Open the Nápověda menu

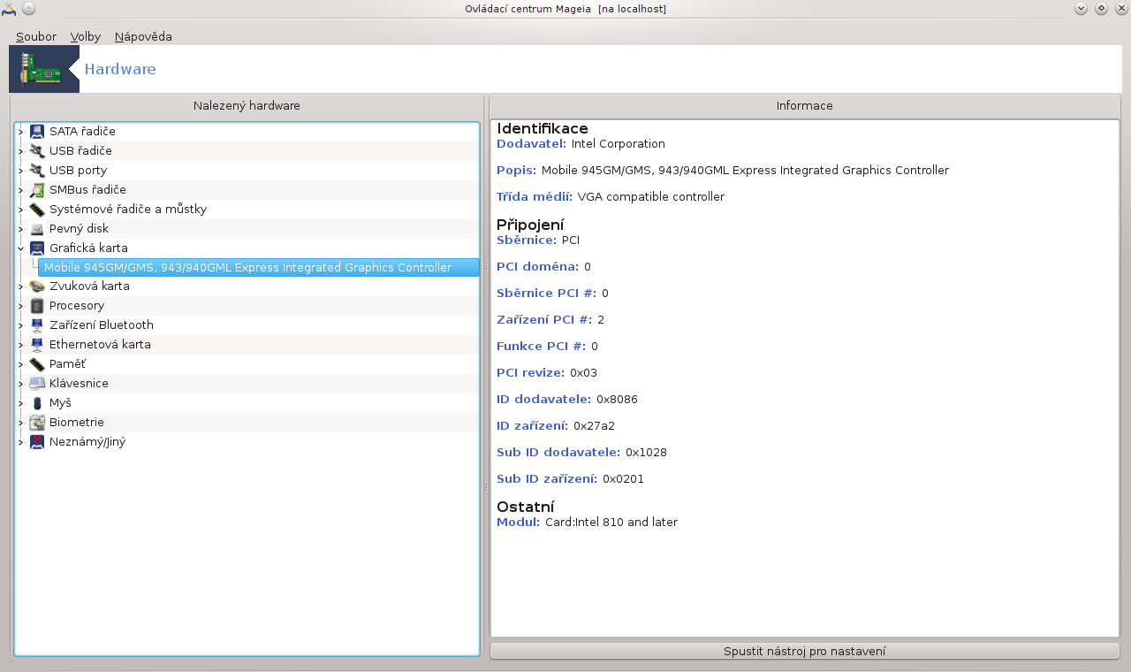pos(143,37)
